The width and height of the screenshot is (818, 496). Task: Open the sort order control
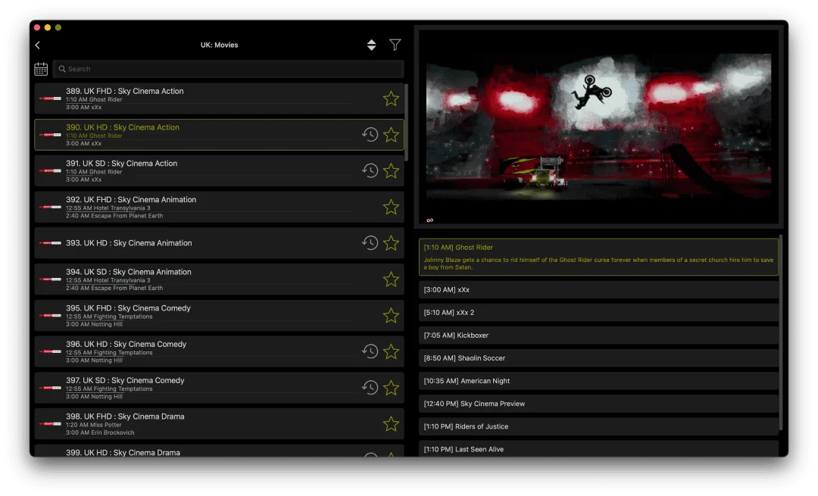(371, 45)
